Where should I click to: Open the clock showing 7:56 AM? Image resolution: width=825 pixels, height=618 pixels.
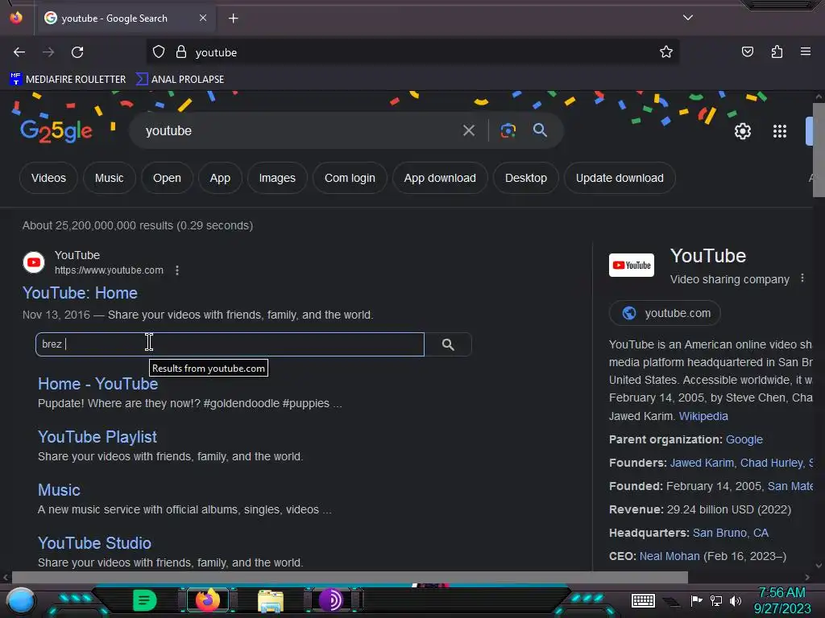781,600
